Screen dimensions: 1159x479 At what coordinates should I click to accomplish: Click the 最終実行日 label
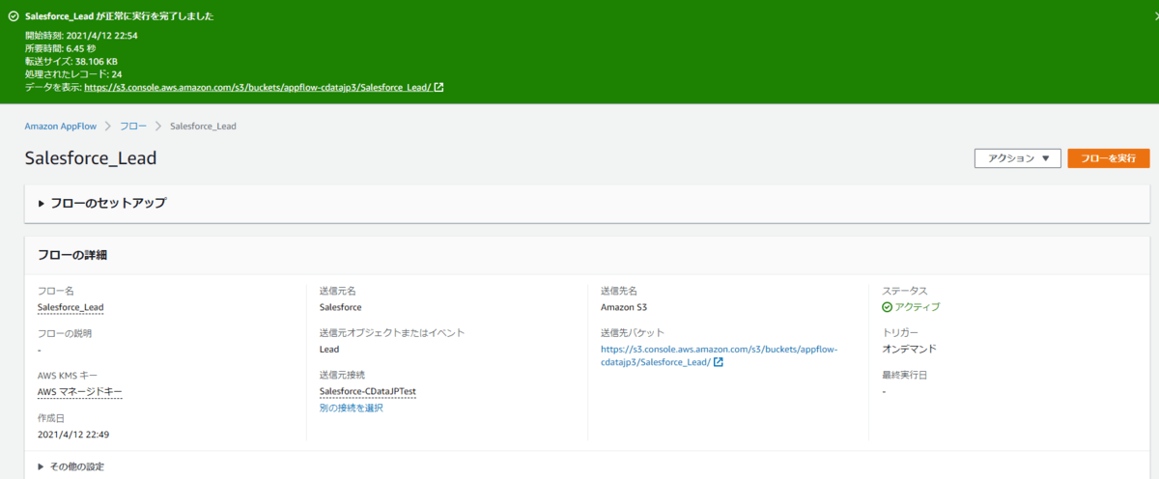[x=903, y=375]
